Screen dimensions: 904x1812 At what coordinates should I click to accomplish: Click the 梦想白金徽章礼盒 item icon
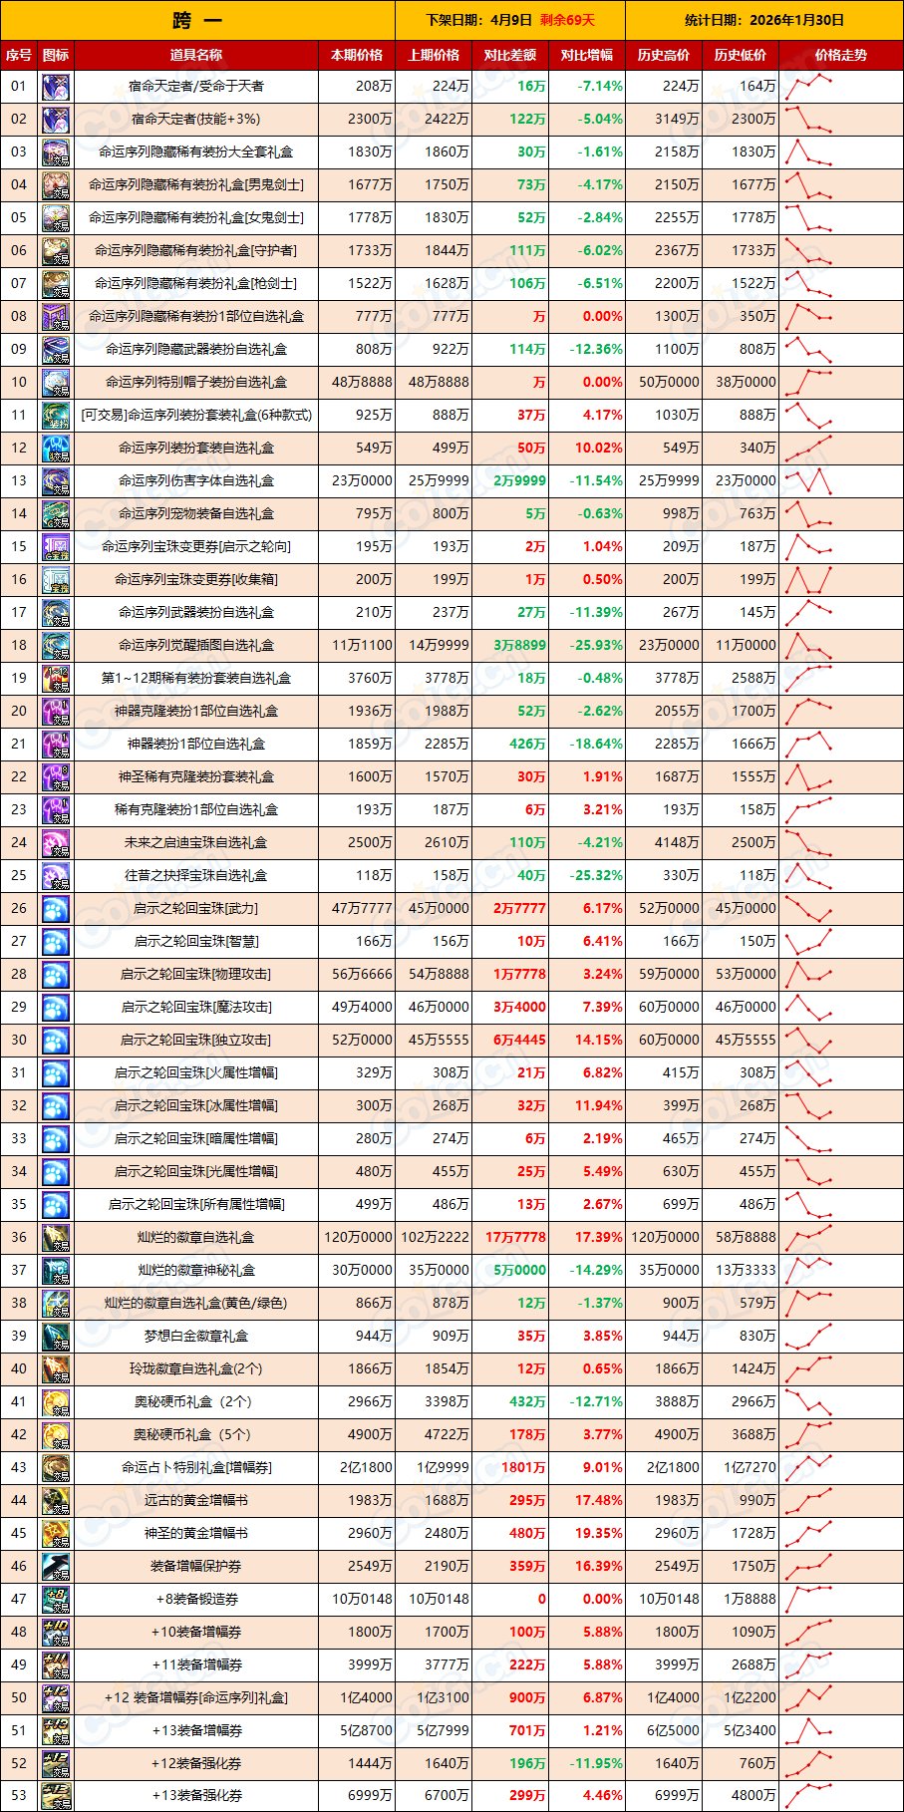coord(56,1337)
